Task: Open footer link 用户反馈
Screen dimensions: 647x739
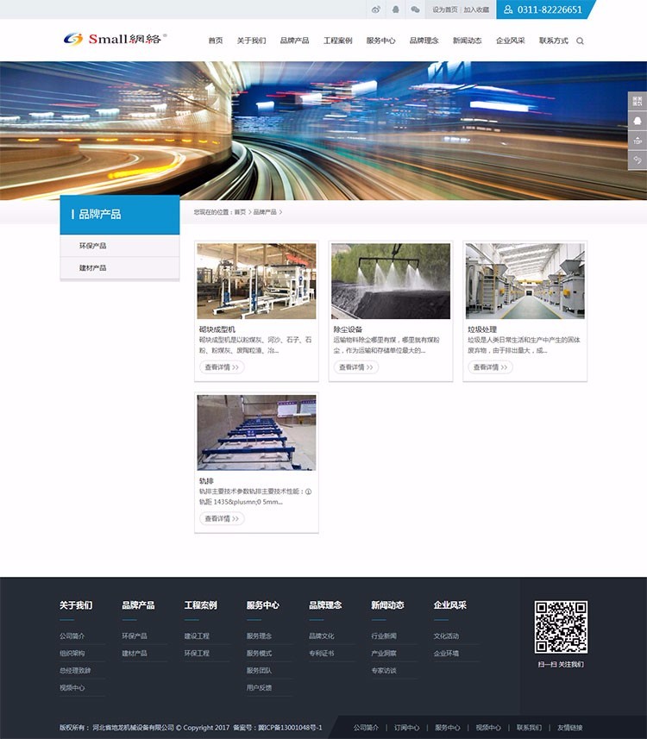Action: [259, 687]
